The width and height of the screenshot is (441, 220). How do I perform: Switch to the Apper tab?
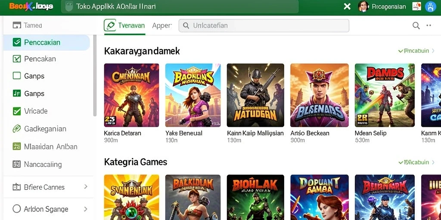[162, 25]
